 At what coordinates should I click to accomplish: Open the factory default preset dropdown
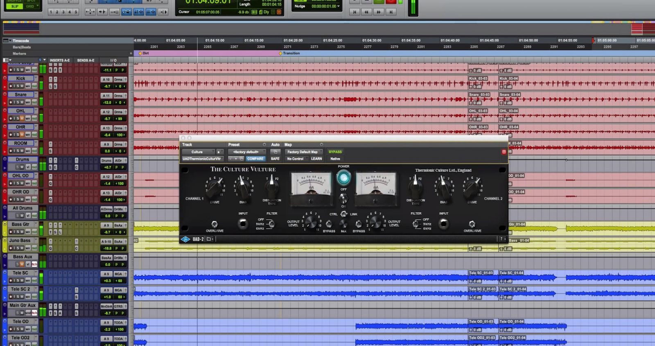[246, 152]
